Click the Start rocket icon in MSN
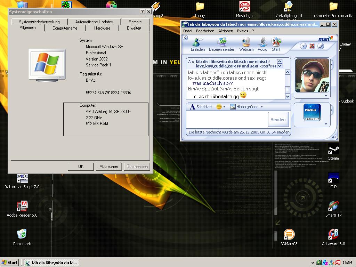Screen dimensions: 356x267 (276, 42)
